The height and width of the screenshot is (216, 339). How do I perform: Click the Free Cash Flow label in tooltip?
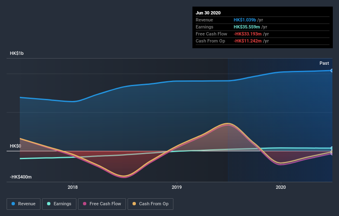pyautogui.click(x=211, y=34)
